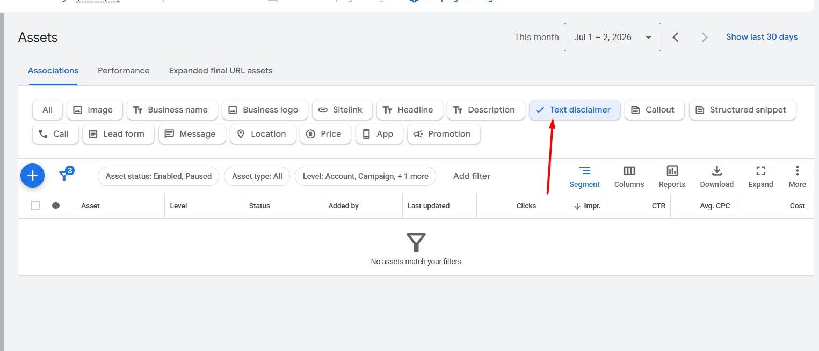Deselect the Text disclaimer filter chip

(x=575, y=110)
